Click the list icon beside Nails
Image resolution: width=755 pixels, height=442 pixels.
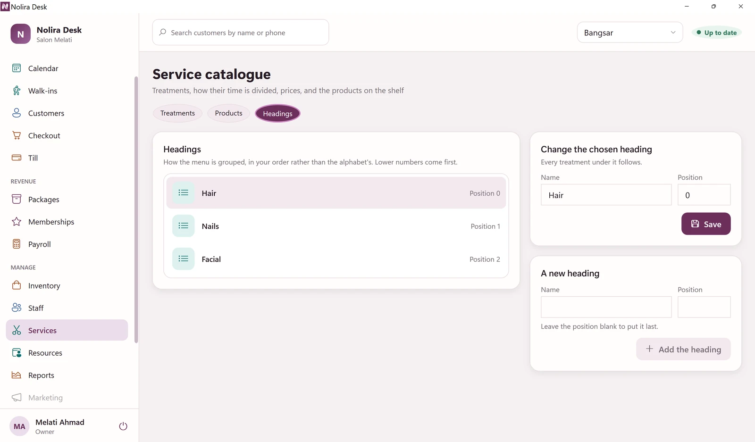pos(183,226)
